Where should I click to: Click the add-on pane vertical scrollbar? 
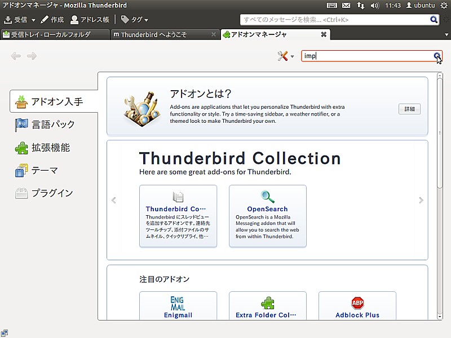[440, 195]
